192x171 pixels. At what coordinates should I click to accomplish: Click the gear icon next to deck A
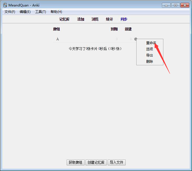tap(135, 39)
